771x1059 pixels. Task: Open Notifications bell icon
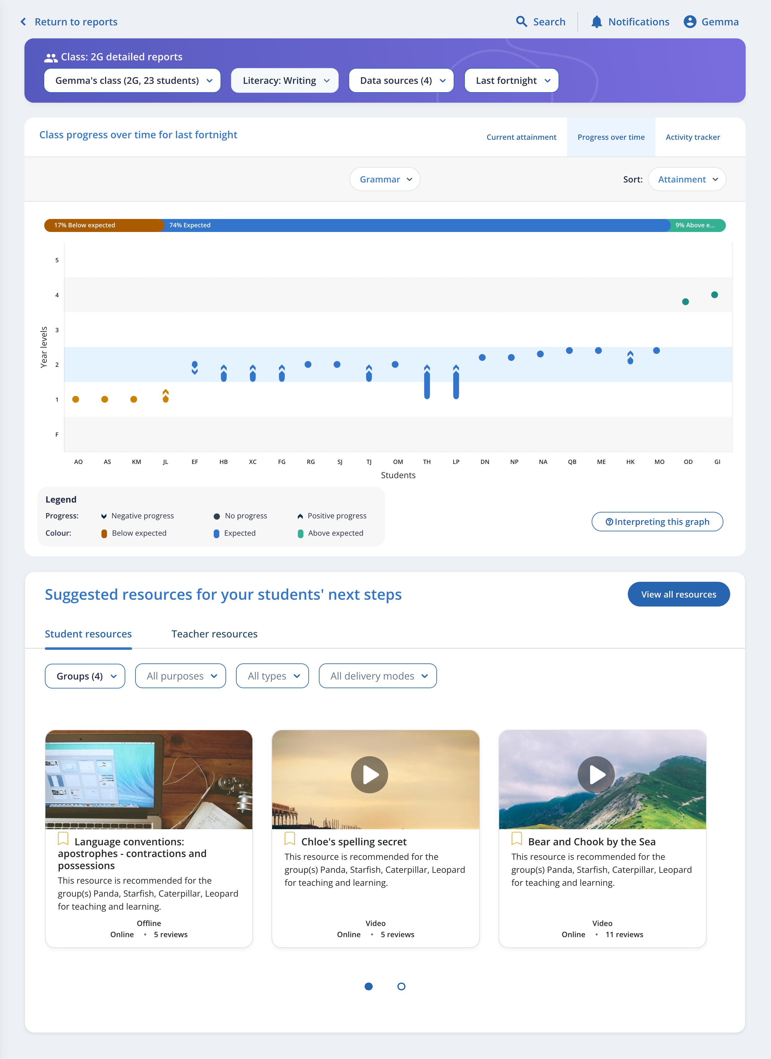pyautogui.click(x=596, y=21)
